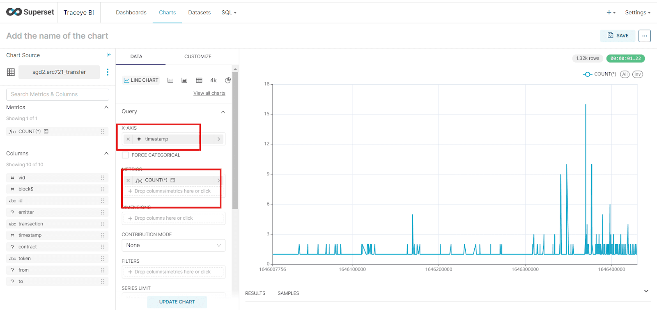657x310 pixels.
Task: Click drag handle for token column
Action: [103, 258]
